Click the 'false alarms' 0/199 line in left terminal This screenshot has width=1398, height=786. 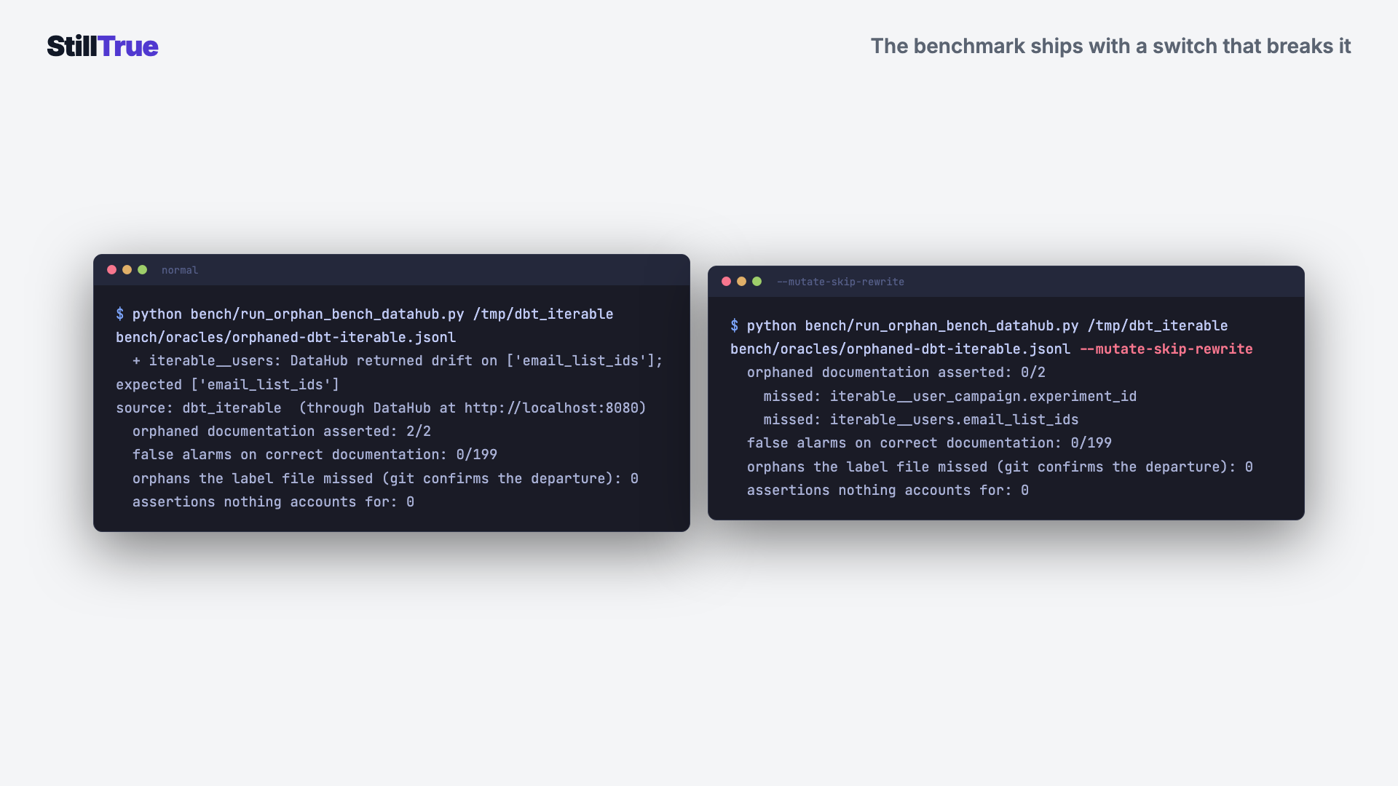315,454
